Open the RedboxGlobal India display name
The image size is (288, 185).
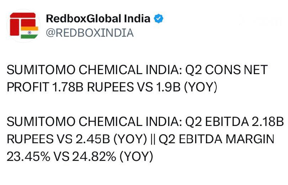[98, 18]
